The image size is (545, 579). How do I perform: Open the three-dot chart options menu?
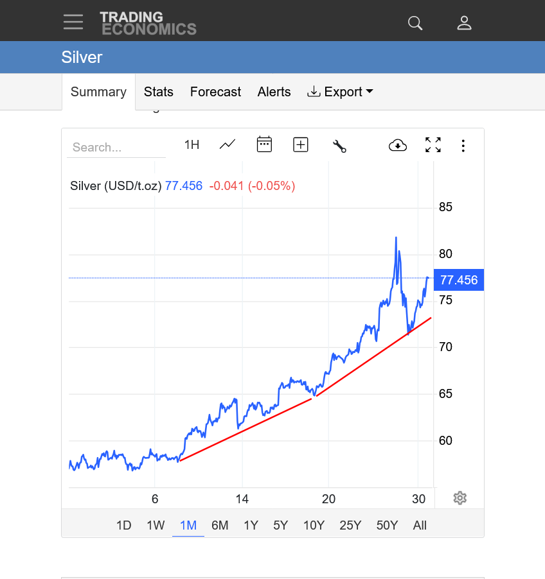coord(463,146)
